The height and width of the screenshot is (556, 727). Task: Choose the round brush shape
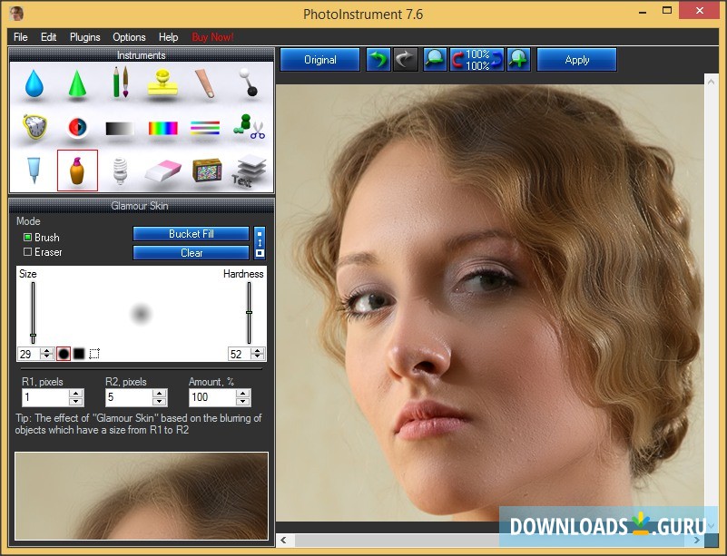click(64, 354)
